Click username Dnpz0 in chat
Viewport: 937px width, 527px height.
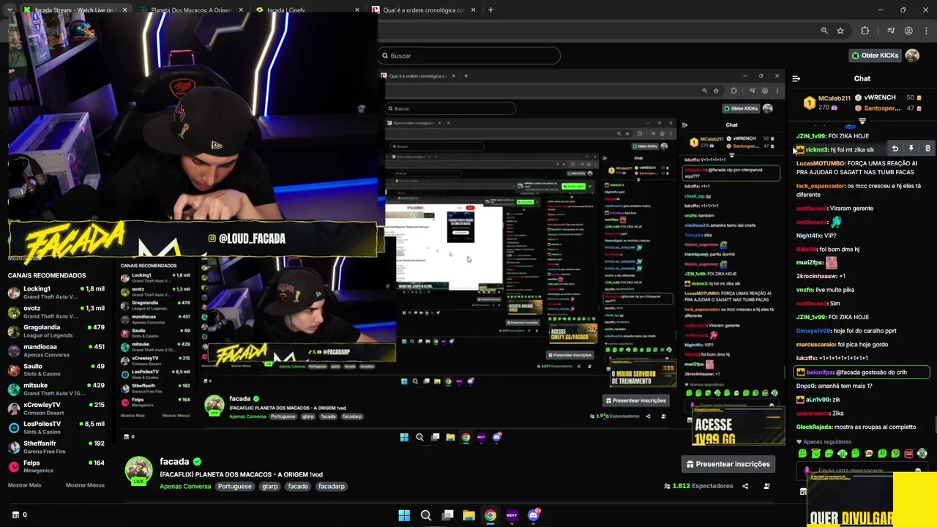coord(806,386)
